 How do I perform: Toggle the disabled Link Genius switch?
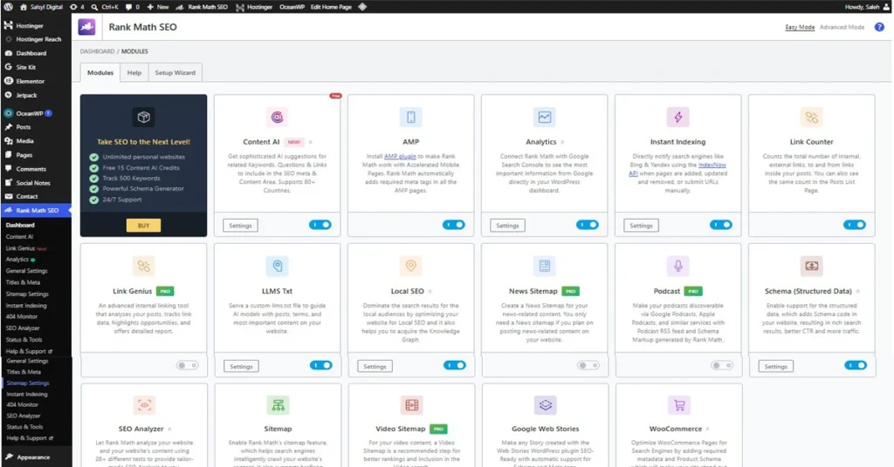(187, 365)
